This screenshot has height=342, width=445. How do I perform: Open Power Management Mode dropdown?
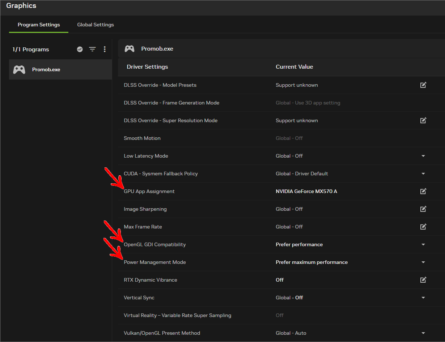[x=423, y=262]
